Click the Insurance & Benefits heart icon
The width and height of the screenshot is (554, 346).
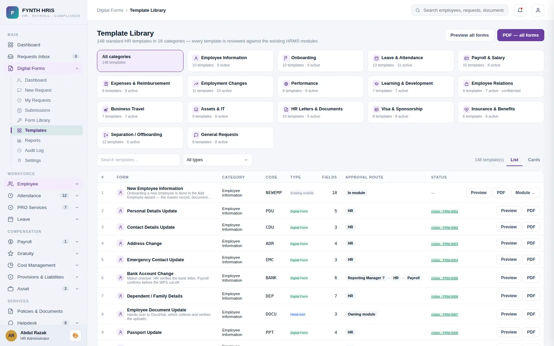pyautogui.click(x=466, y=109)
